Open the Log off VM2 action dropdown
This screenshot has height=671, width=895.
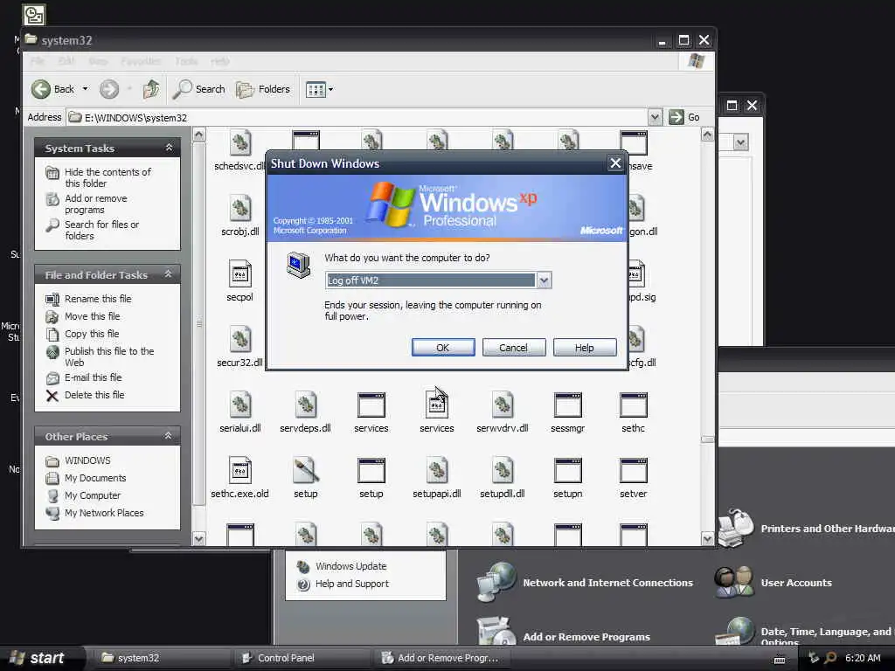[x=544, y=280]
